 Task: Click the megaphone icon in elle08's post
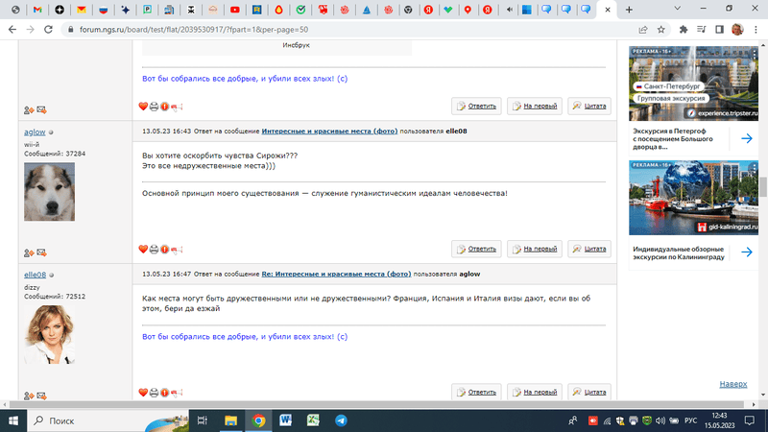click(176, 393)
